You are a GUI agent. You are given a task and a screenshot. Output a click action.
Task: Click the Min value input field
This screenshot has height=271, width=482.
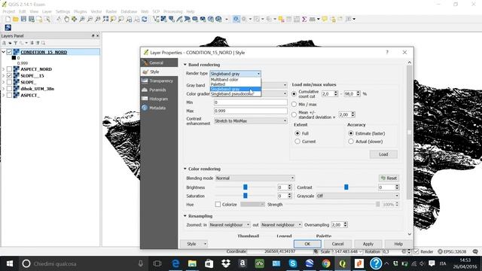251,102
